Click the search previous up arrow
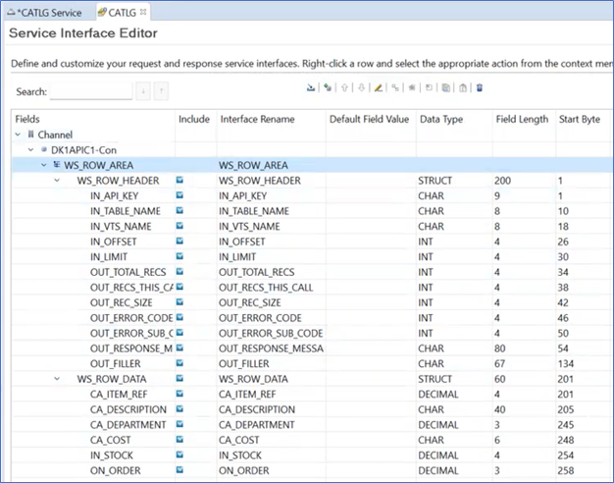 click(161, 91)
